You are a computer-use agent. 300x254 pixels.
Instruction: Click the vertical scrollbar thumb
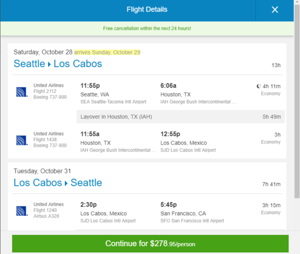pyautogui.click(x=297, y=101)
